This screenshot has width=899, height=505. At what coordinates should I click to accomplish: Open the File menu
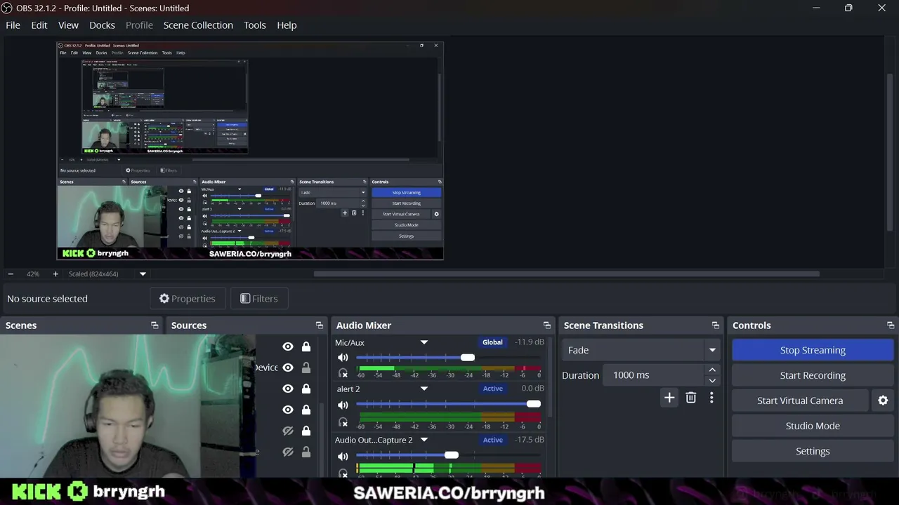13,25
